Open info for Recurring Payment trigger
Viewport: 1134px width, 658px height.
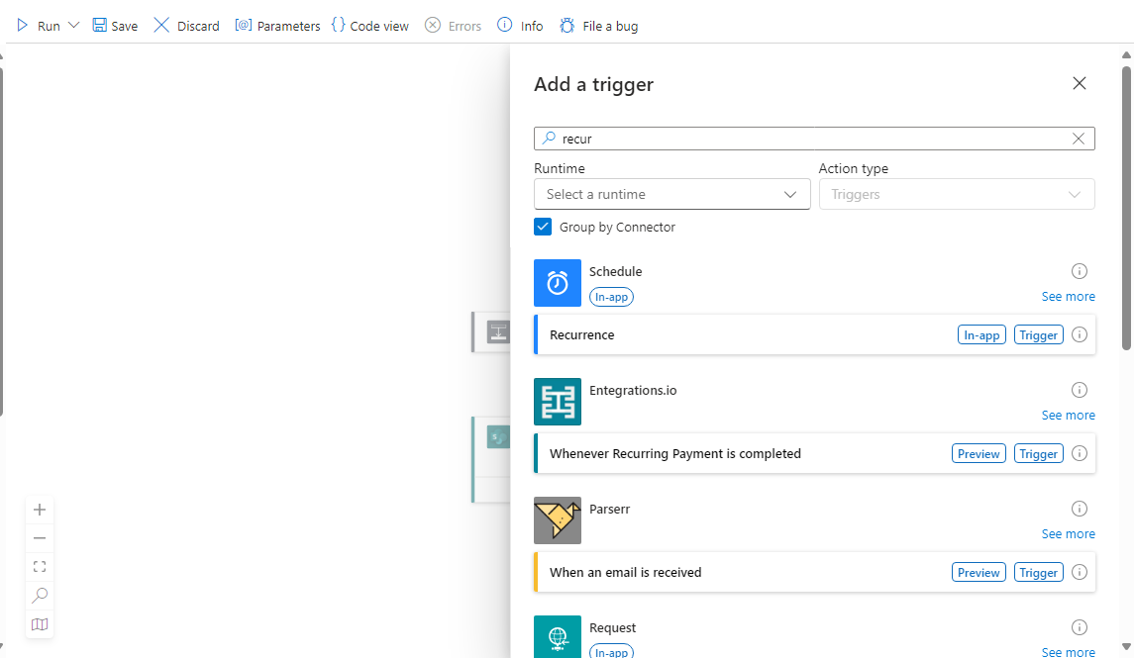pos(1080,453)
